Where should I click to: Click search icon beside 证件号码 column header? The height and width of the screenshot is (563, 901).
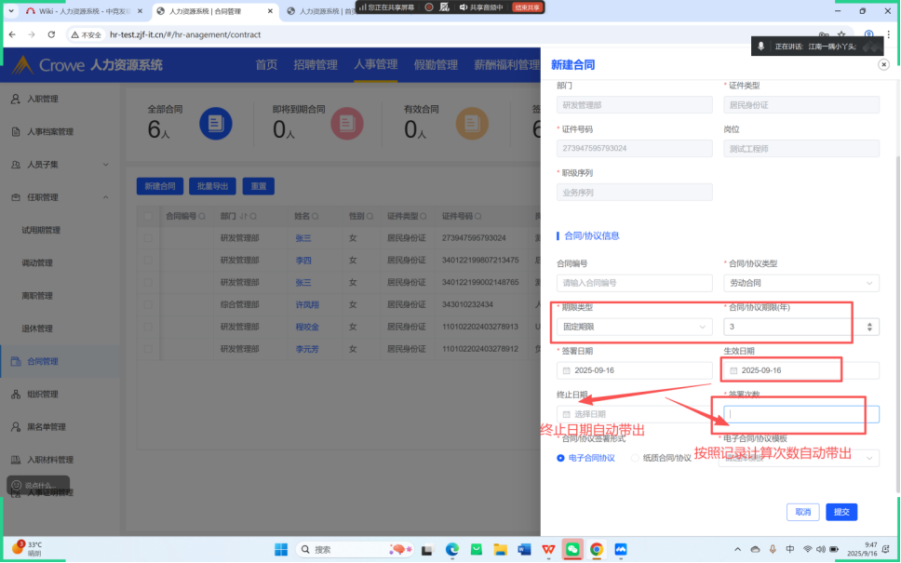[x=478, y=217]
